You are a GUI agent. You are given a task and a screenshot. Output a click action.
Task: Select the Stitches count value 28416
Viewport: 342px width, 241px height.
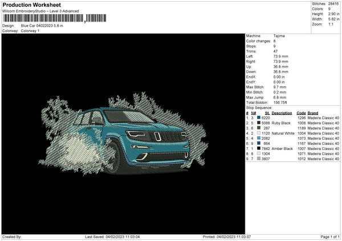click(x=334, y=3)
